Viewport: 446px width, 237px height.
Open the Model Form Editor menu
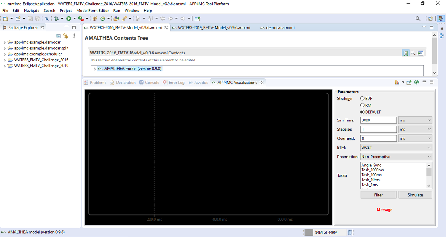click(x=93, y=11)
